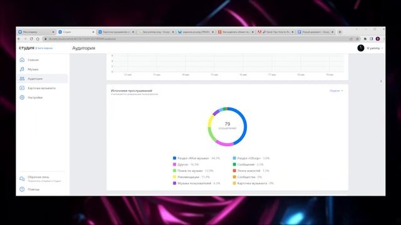
Task: Click the Обратная связь link
Action: [38, 177]
